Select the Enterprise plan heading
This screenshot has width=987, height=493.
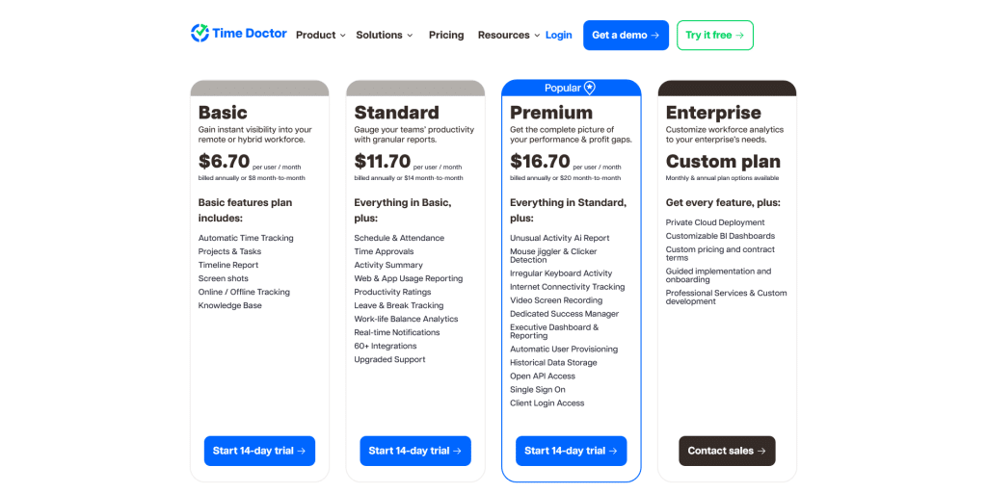coord(713,113)
